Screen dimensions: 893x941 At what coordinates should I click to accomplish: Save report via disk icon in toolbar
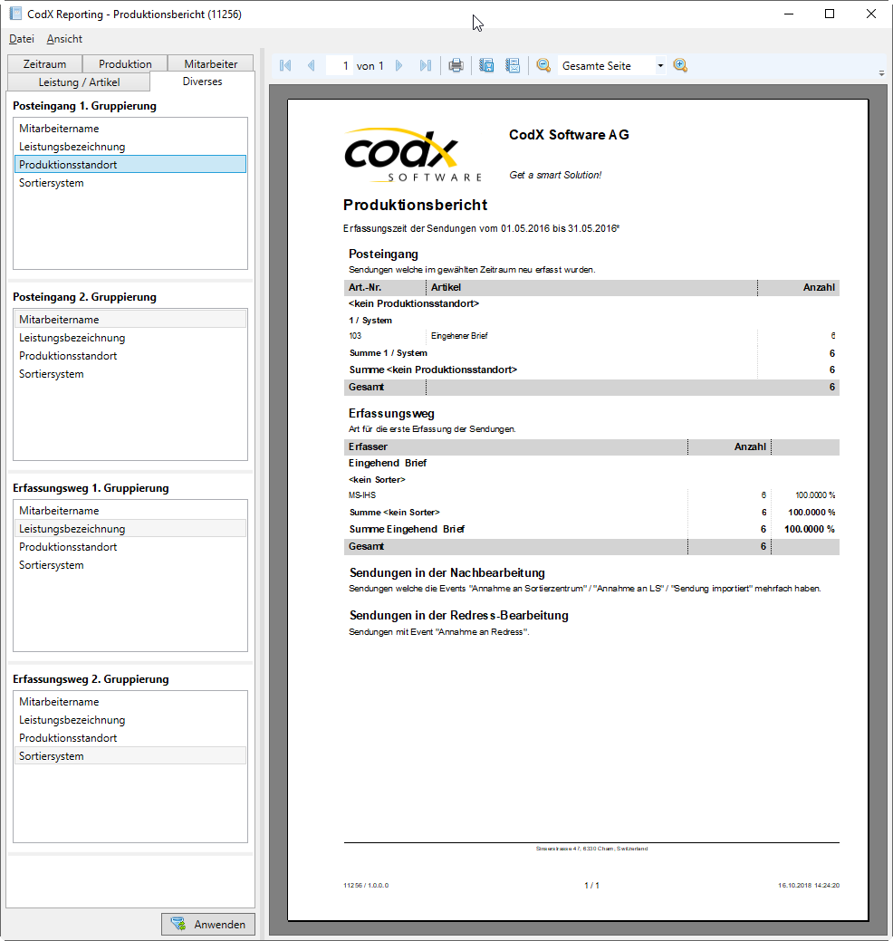point(486,65)
